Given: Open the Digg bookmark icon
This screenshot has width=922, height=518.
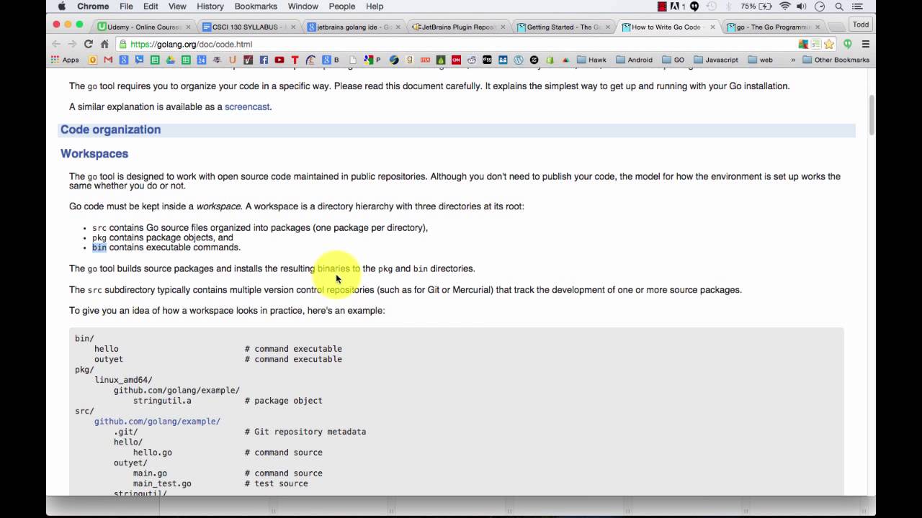Looking at the screenshot, I should [487, 60].
